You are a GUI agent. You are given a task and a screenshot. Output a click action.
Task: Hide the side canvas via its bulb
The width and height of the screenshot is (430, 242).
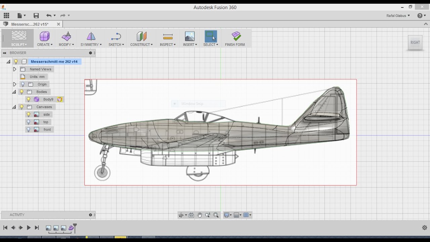pos(29,115)
